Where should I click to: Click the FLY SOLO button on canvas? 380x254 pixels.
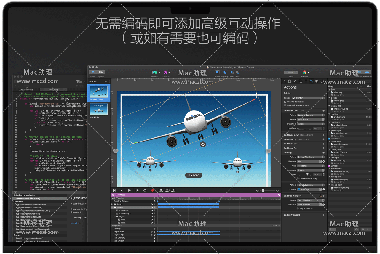click(x=194, y=175)
